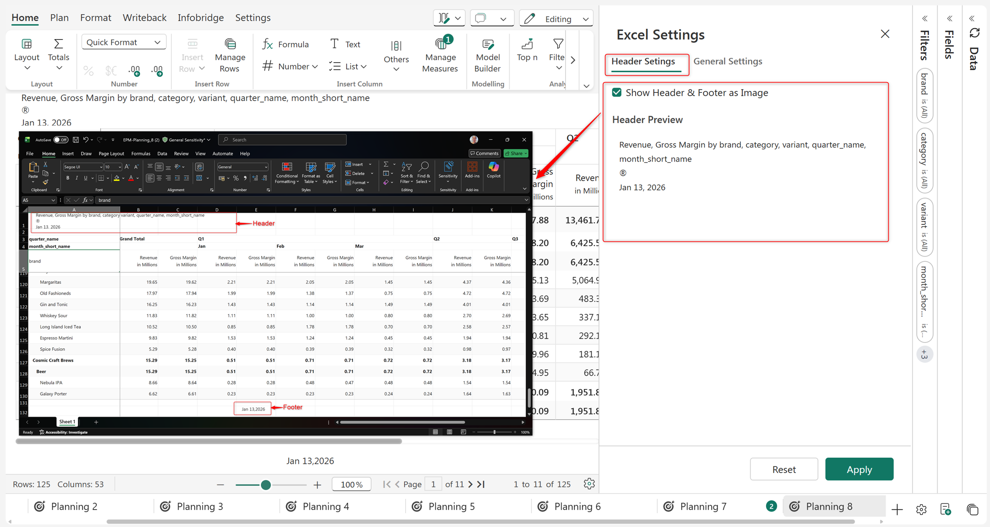The image size is (990, 527).
Task: Expand the Quick Format dropdown
Action: tap(124, 42)
